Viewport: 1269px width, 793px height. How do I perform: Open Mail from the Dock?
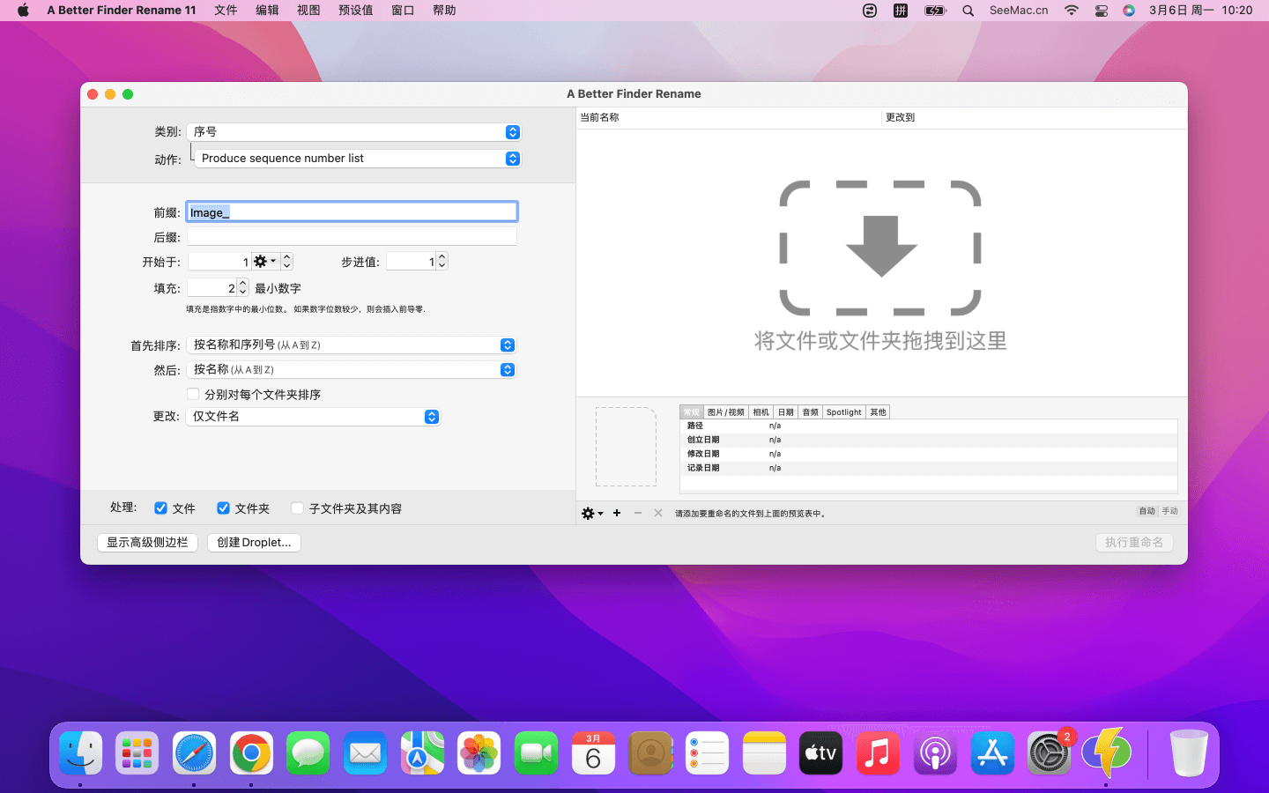click(x=365, y=753)
